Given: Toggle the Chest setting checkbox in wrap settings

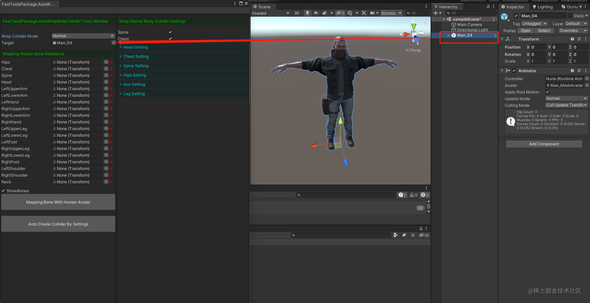Looking at the screenshot, I should [170, 39].
